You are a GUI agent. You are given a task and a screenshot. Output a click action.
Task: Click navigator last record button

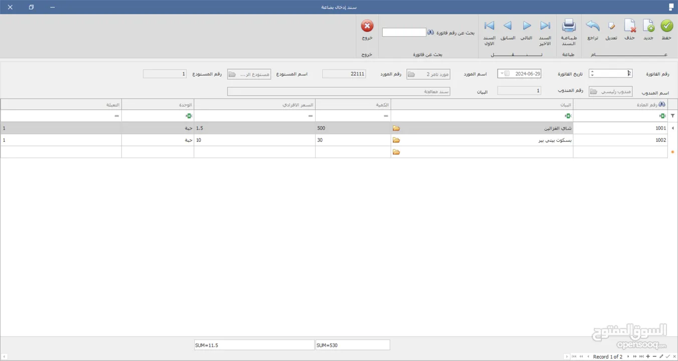coord(641,356)
